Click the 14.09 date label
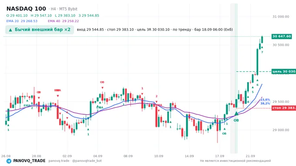The height and width of the screenshot is (166, 296). (189, 156)
